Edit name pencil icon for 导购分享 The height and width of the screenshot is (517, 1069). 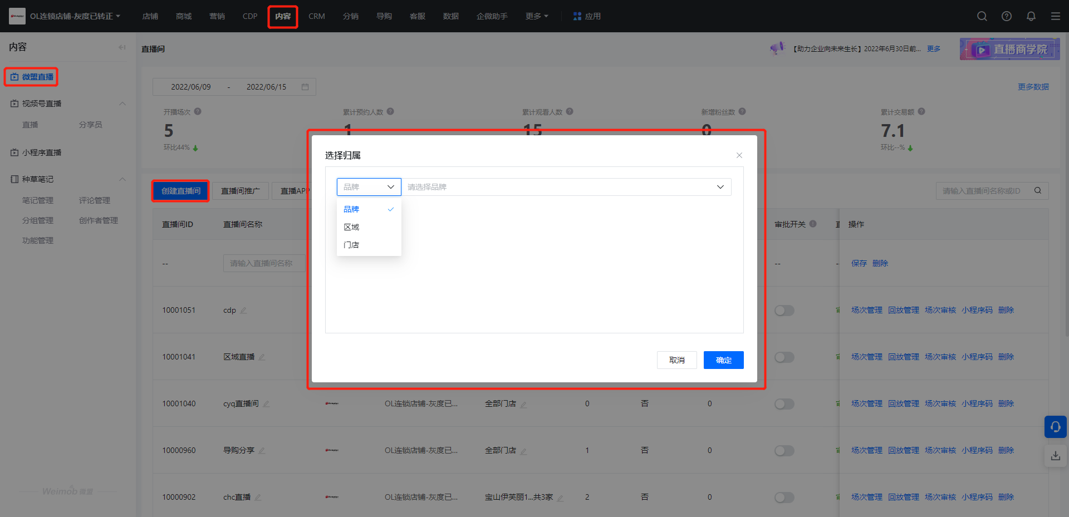[262, 450]
